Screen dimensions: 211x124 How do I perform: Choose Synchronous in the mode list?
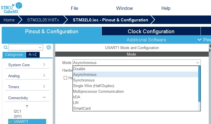coord(135,80)
